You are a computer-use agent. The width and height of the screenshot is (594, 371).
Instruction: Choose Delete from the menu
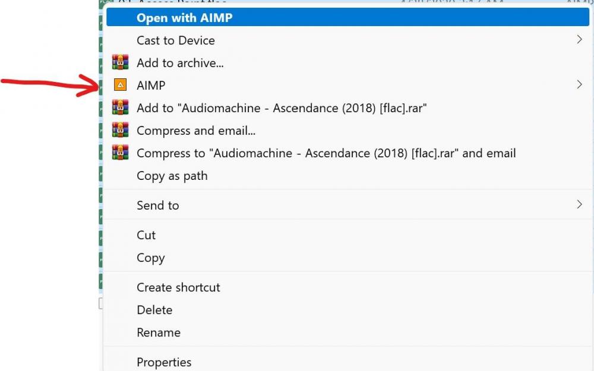point(154,310)
